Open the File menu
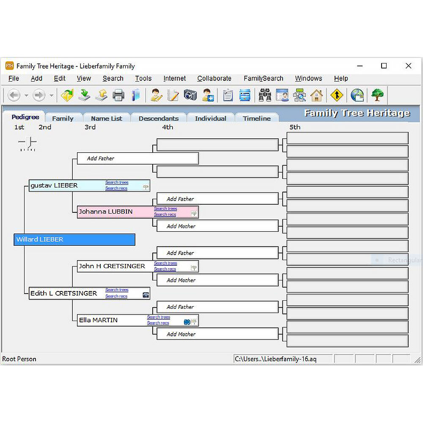 click(14, 79)
